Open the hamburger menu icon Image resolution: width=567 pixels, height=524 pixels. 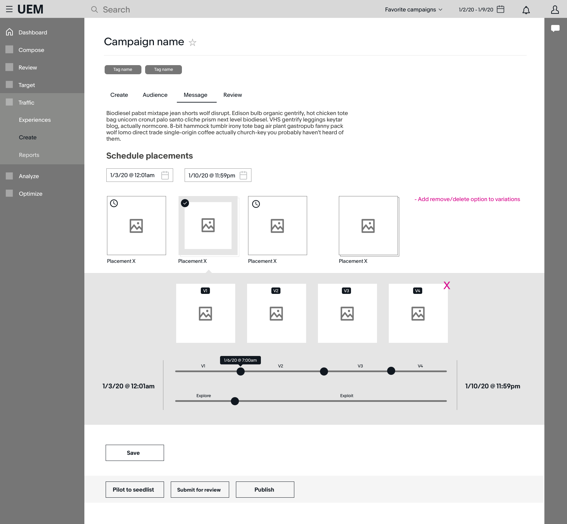pyautogui.click(x=9, y=9)
